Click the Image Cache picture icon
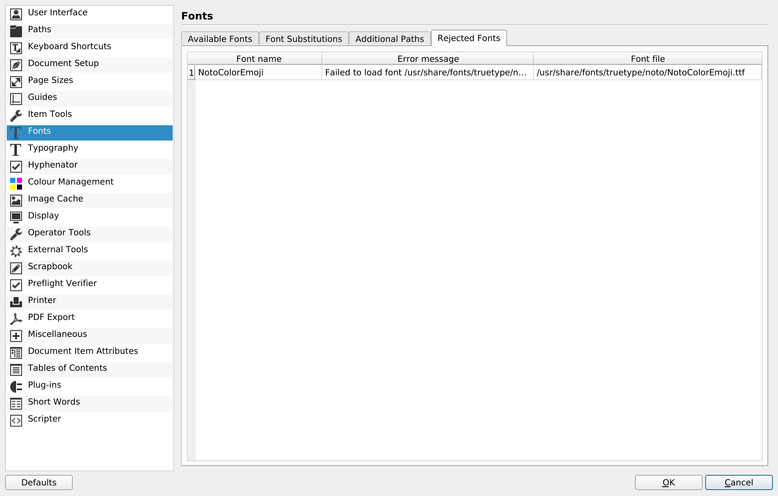 point(16,200)
